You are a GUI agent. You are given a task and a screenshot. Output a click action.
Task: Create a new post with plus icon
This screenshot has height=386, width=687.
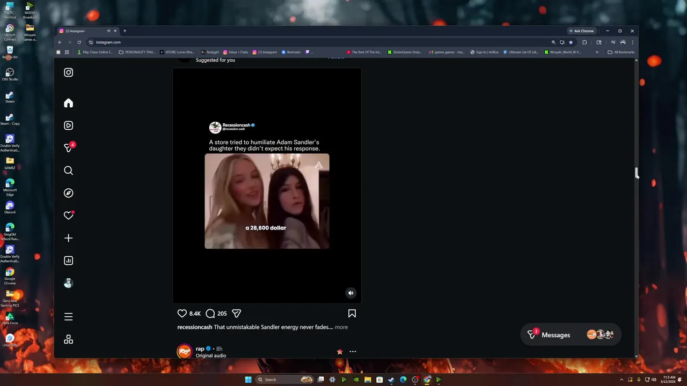tap(68, 238)
